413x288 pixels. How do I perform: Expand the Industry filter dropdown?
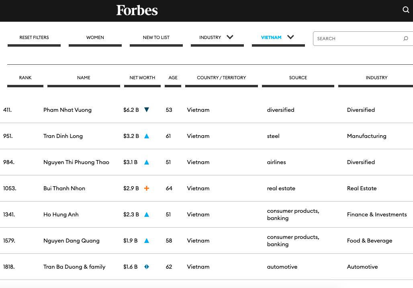coord(217,37)
